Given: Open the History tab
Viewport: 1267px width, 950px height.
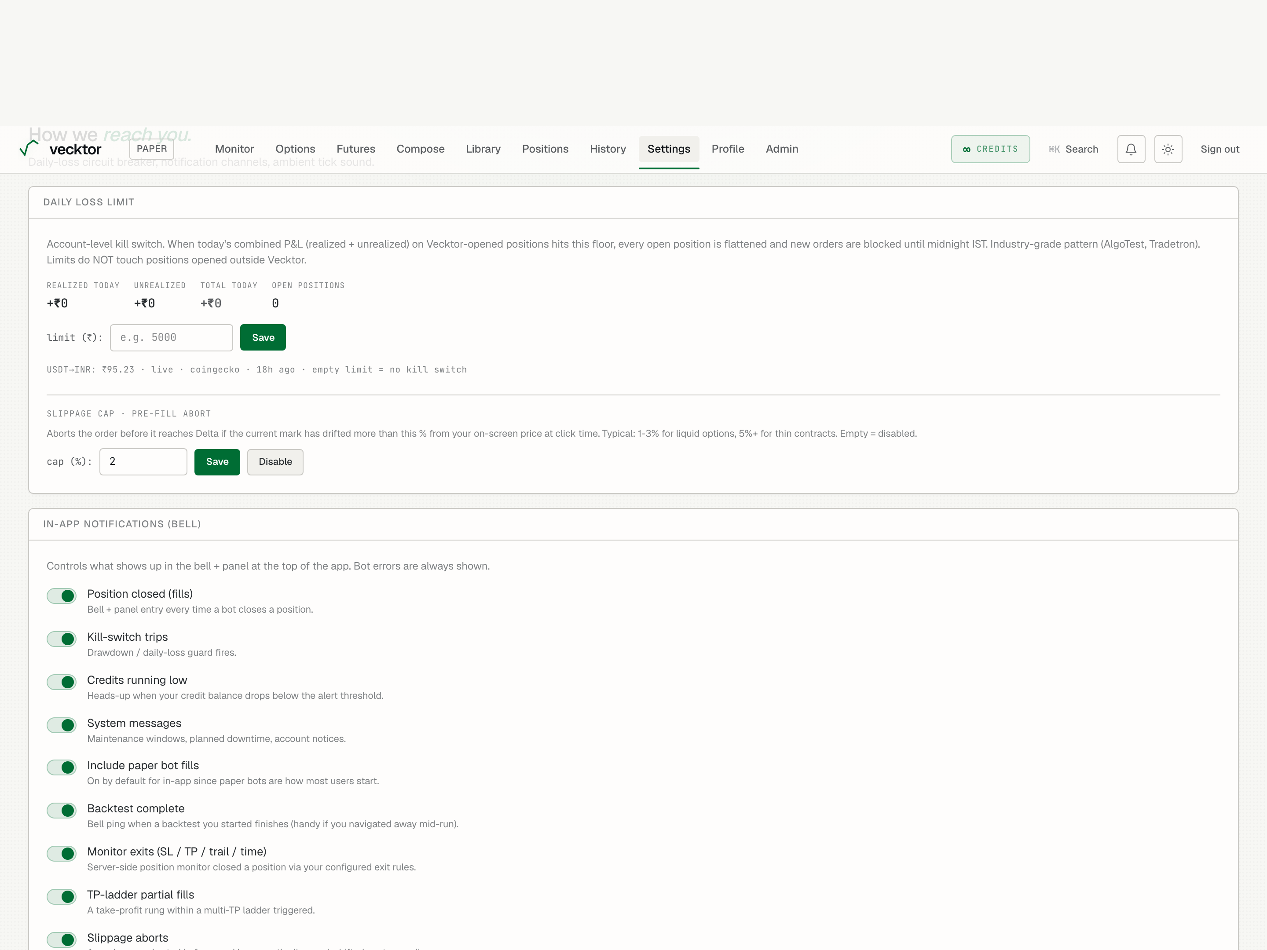Looking at the screenshot, I should pos(608,149).
